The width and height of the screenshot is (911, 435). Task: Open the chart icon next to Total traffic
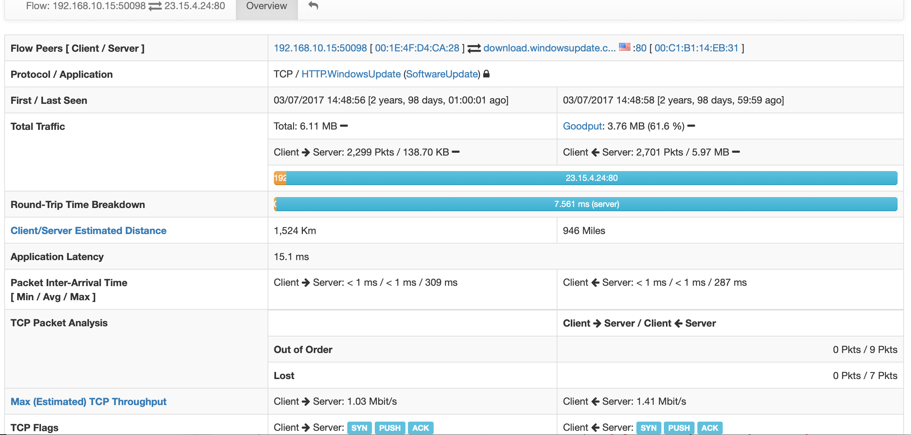343,125
